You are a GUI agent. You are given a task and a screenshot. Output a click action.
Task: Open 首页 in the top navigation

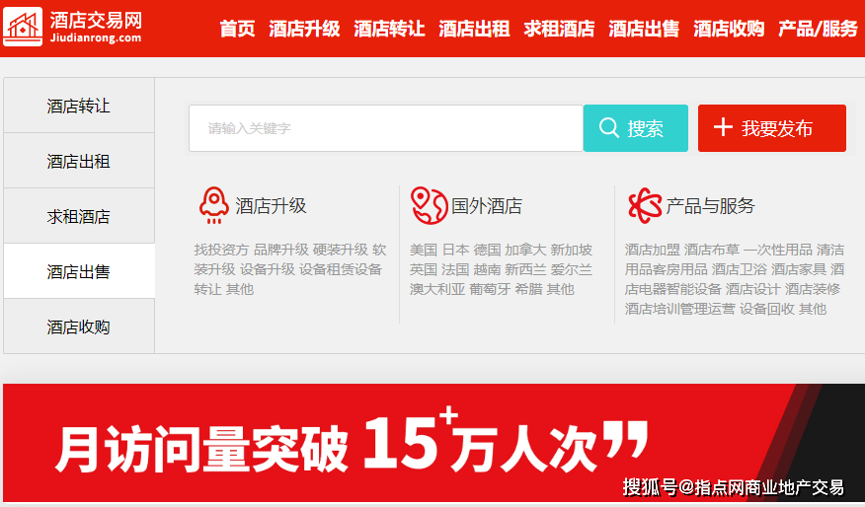[237, 29]
